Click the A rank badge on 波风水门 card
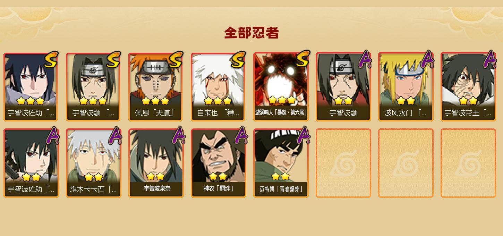The height and width of the screenshot is (236, 503). (427, 59)
